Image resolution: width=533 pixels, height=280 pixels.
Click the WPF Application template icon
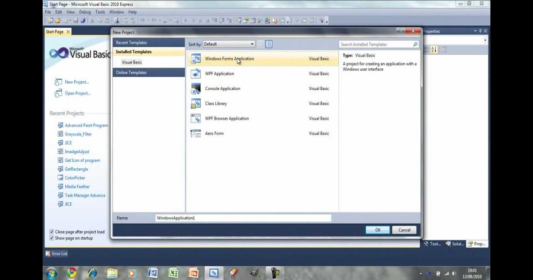195,73
